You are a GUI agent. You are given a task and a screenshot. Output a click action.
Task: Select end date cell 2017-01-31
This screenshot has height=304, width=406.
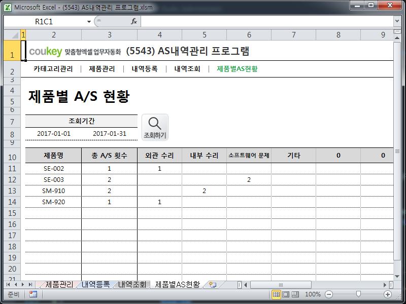tap(110, 134)
